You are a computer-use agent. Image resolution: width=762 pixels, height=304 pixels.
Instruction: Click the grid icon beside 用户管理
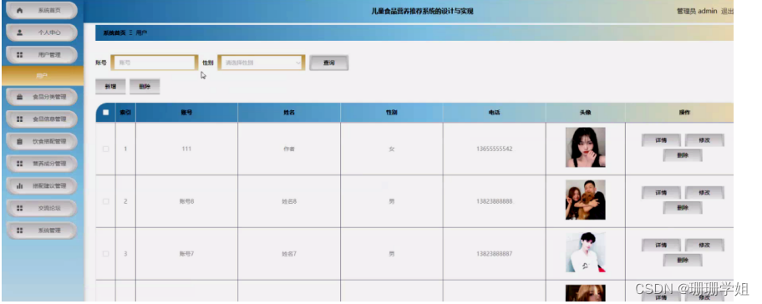[x=20, y=55]
